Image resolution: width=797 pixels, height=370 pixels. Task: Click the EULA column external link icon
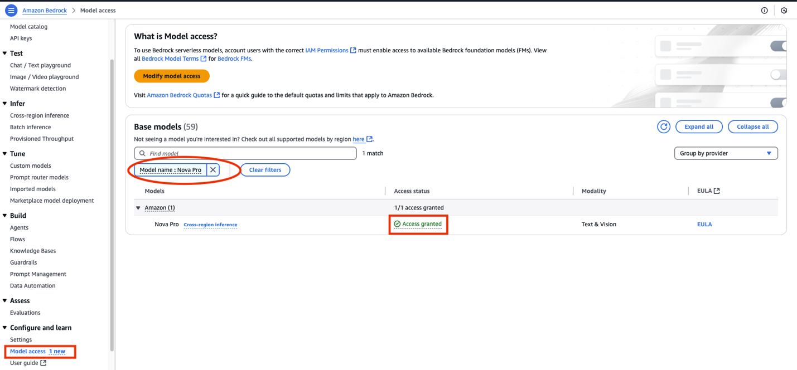click(717, 191)
